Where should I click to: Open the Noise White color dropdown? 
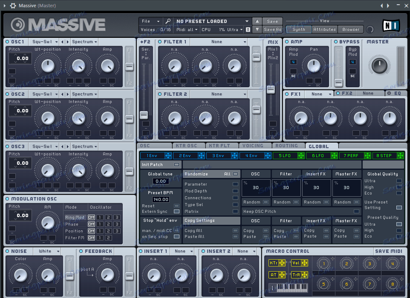(x=47, y=251)
